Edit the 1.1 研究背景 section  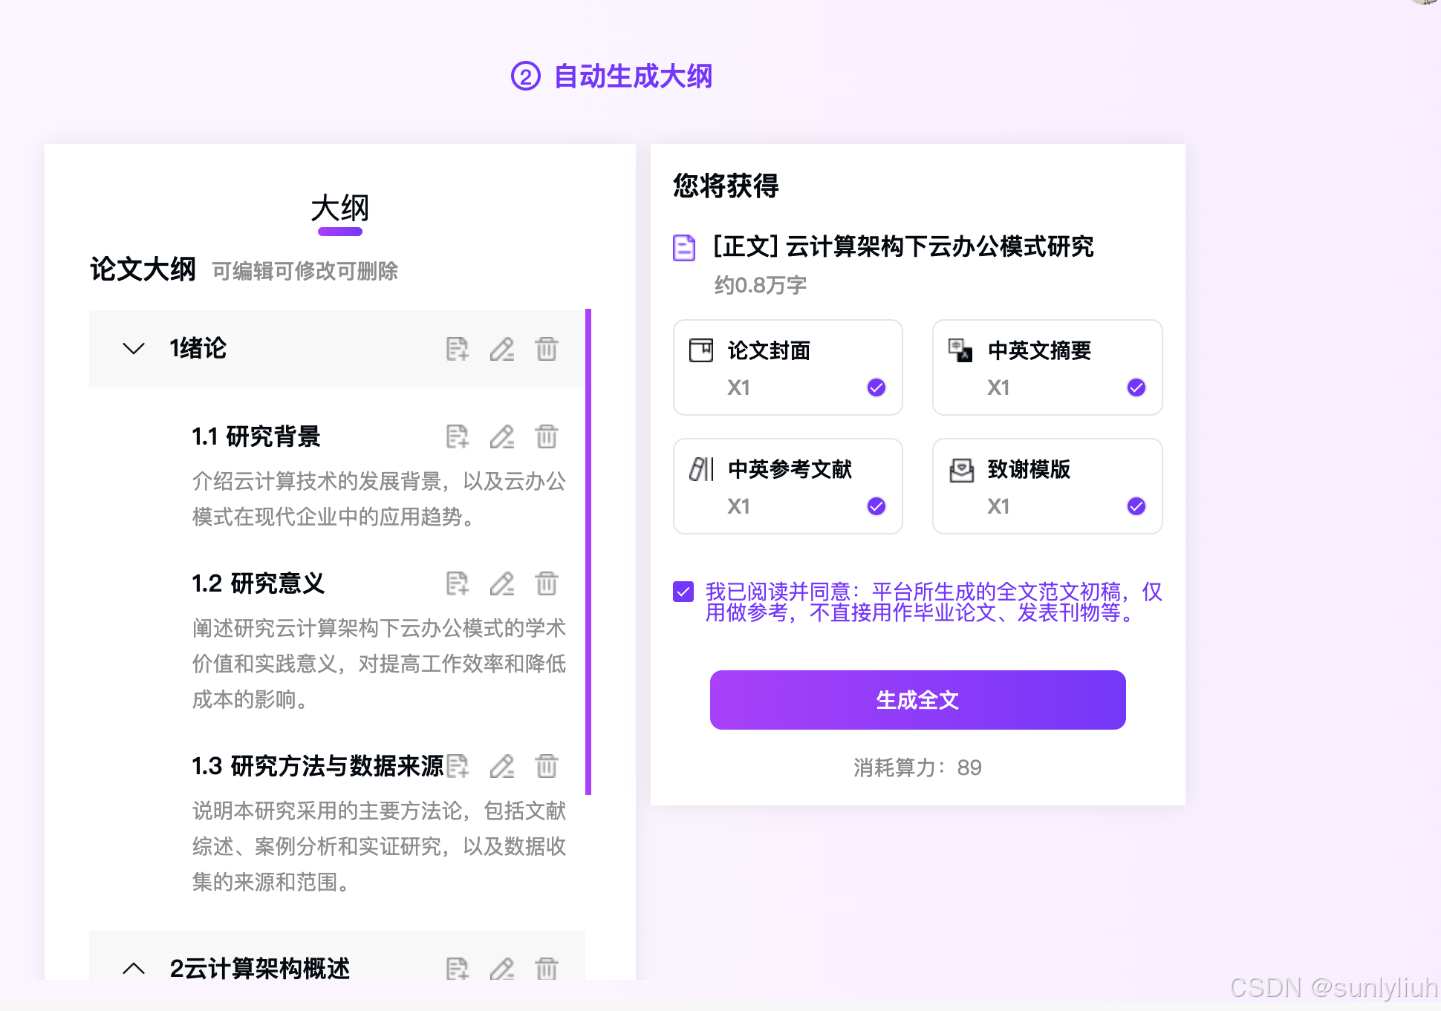point(502,436)
